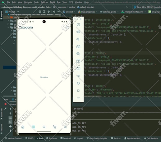Click the emulator power button
The height and width of the screenshot is (142, 161).
tap(78, 24)
